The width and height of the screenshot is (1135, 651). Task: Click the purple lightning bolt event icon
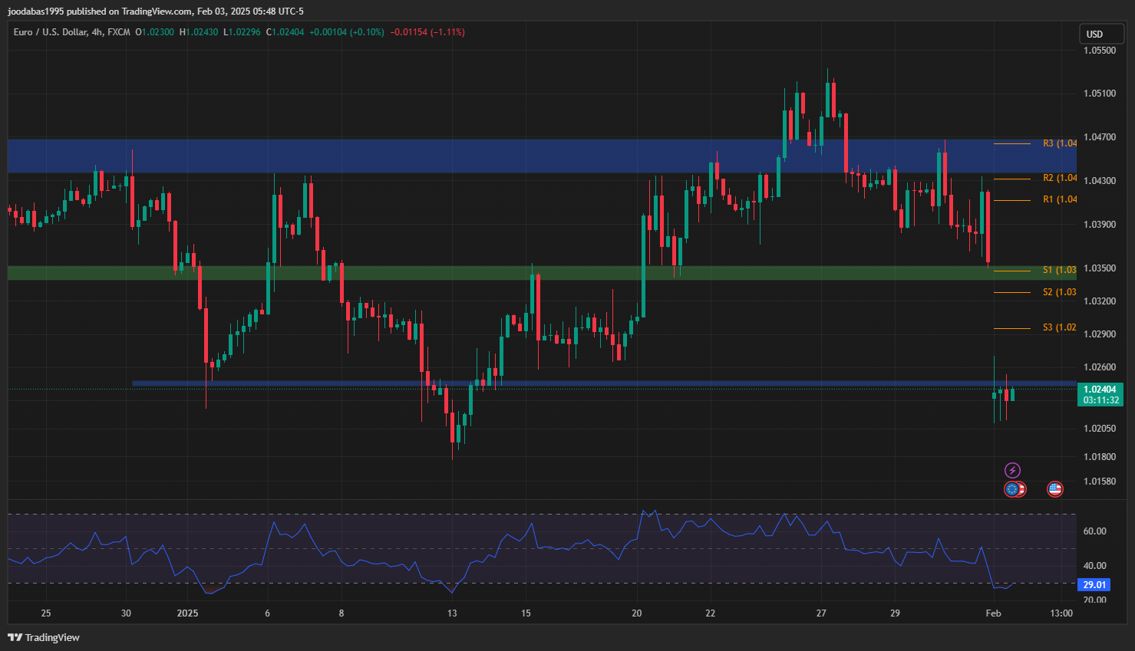pos(1012,470)
